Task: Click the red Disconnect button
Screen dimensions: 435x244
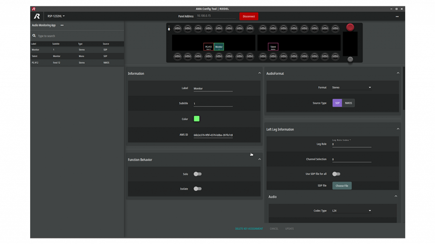Action: click(x=249, y=17)
